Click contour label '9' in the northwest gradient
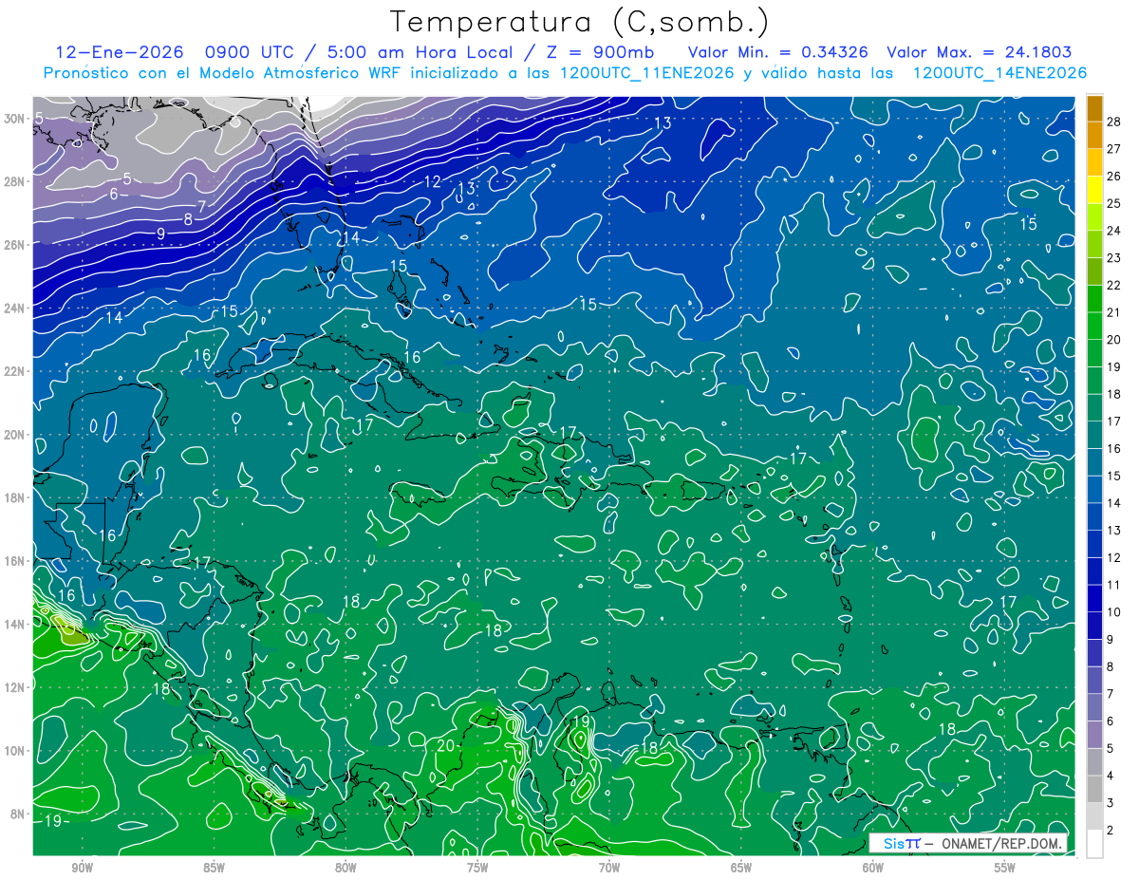1139x880 pixels. 161,234
